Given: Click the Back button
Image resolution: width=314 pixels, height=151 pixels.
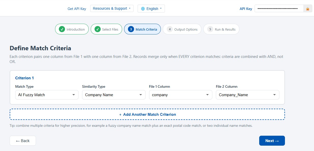Looking at the screenshot, I should 23,141.
